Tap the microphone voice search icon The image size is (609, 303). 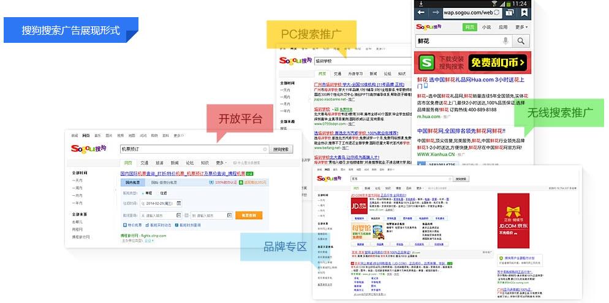point(505,41)
